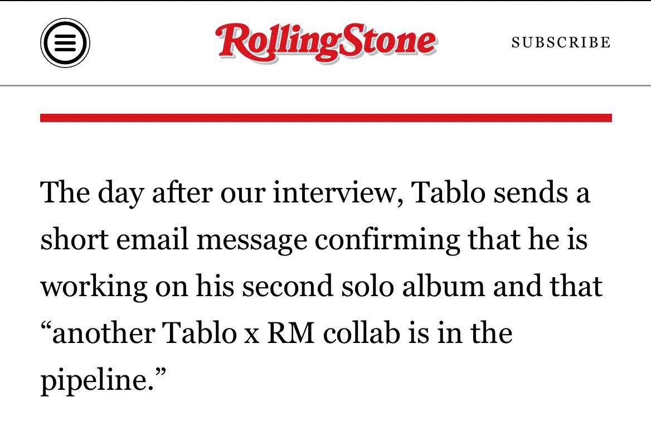Click the word "sends" in first line
This screenshot has height=435, width=651.
click(531, 193)
